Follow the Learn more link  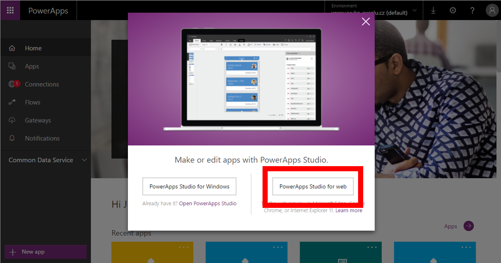point(349,210)
